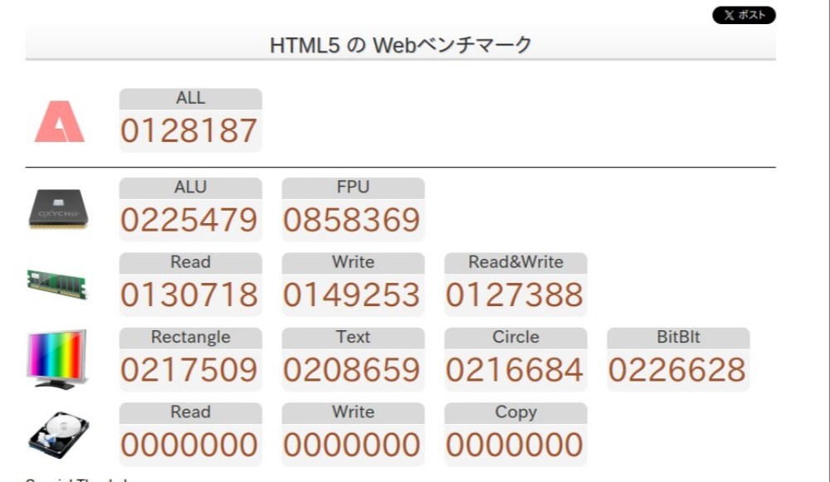The height and width of the screenshot is (482, 830).
Task: Click the memory Read label
Action: (x=191, y=263)
